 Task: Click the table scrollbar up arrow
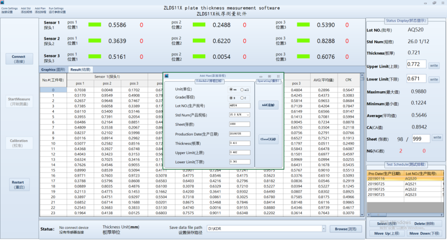point(362,76)
